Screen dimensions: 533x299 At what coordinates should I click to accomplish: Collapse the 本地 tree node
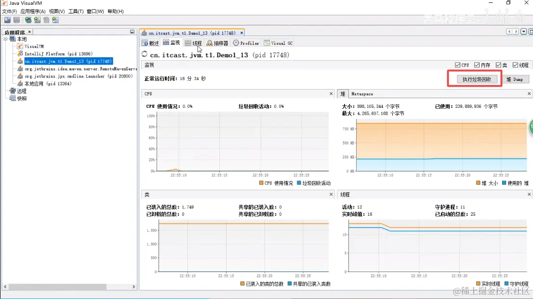pos(5,39)
